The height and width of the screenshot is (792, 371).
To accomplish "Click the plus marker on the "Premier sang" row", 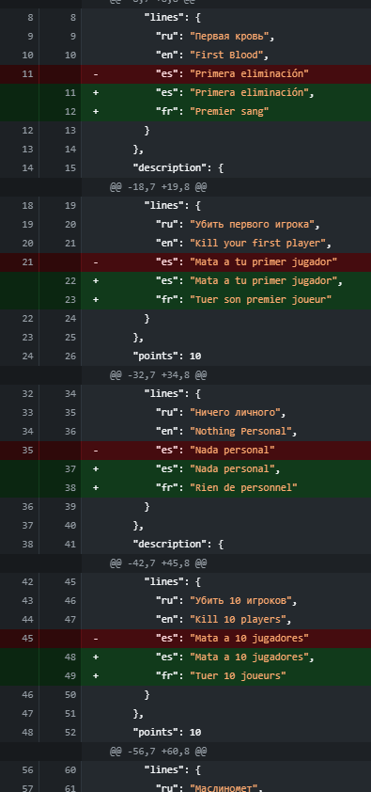I will pyautogui.click(x=96, y=112).
